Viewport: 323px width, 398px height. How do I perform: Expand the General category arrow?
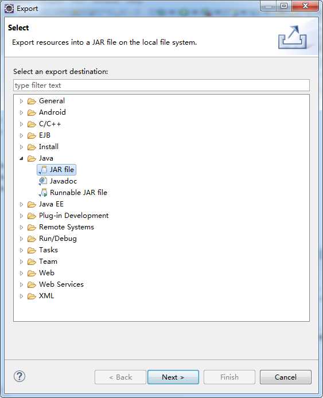[21, 101]
